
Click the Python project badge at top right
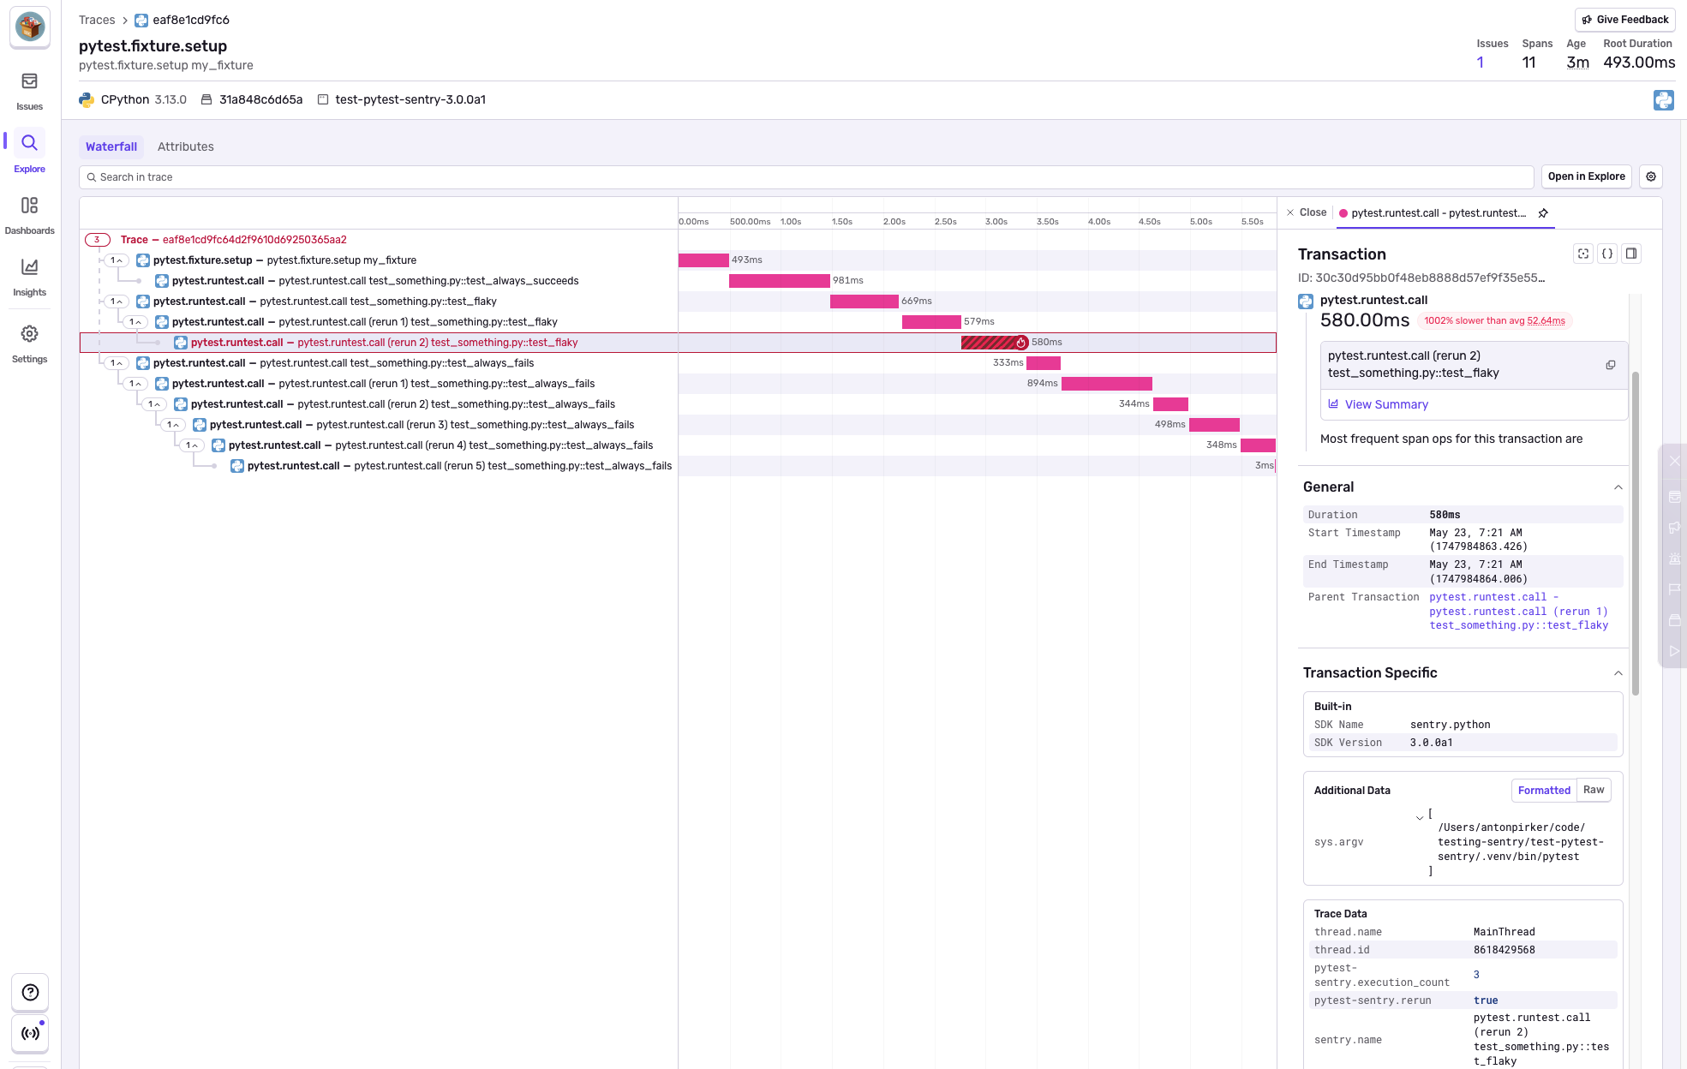pos(1664,100)
